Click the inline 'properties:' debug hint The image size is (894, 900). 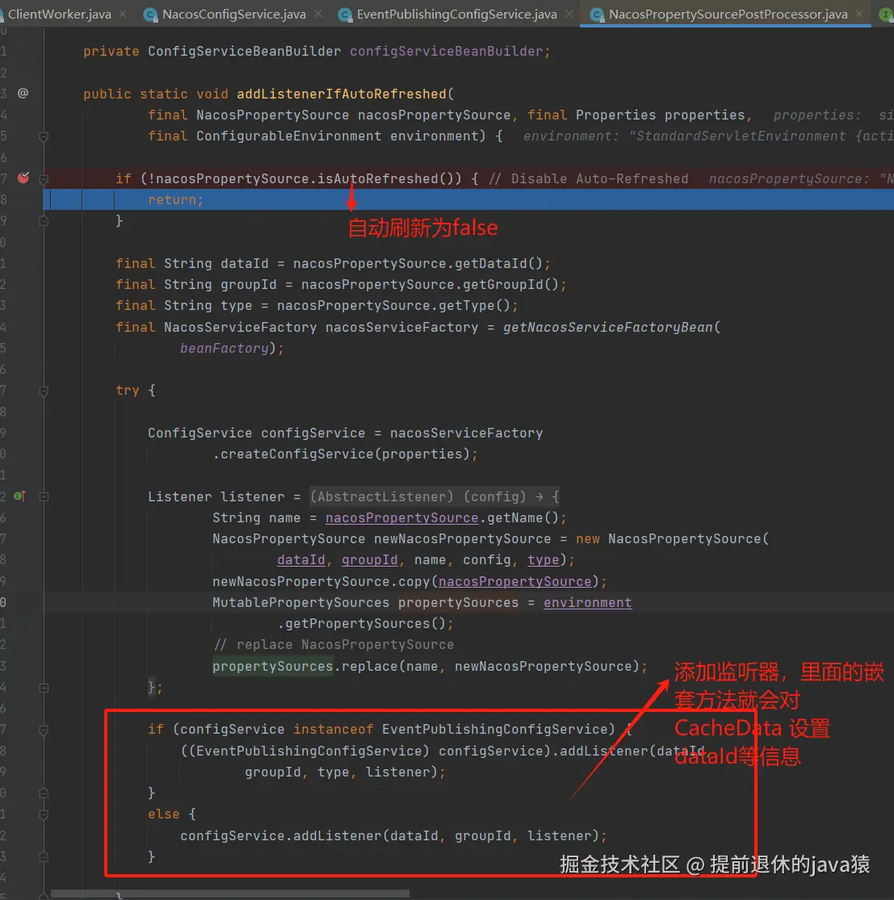pyautogui.click(x=817, y=115)
